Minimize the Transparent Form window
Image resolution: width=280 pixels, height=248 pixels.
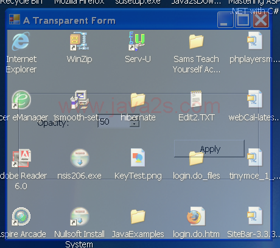click(x=225, y=20)
